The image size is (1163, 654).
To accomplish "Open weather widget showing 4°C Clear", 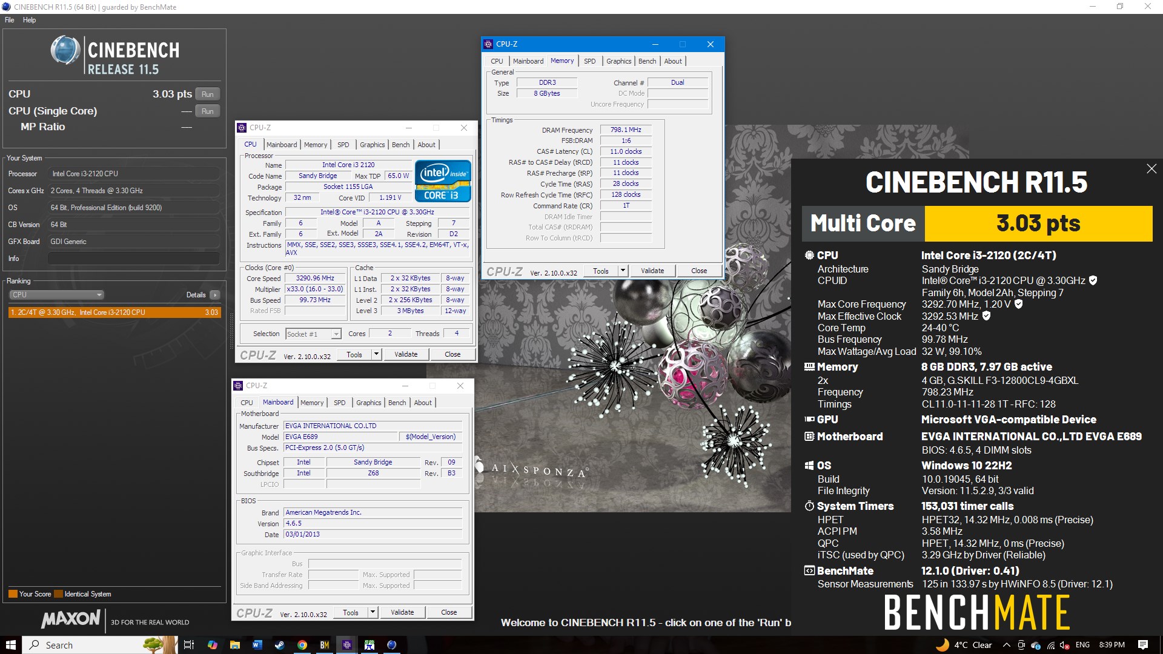I will (964, 645).
